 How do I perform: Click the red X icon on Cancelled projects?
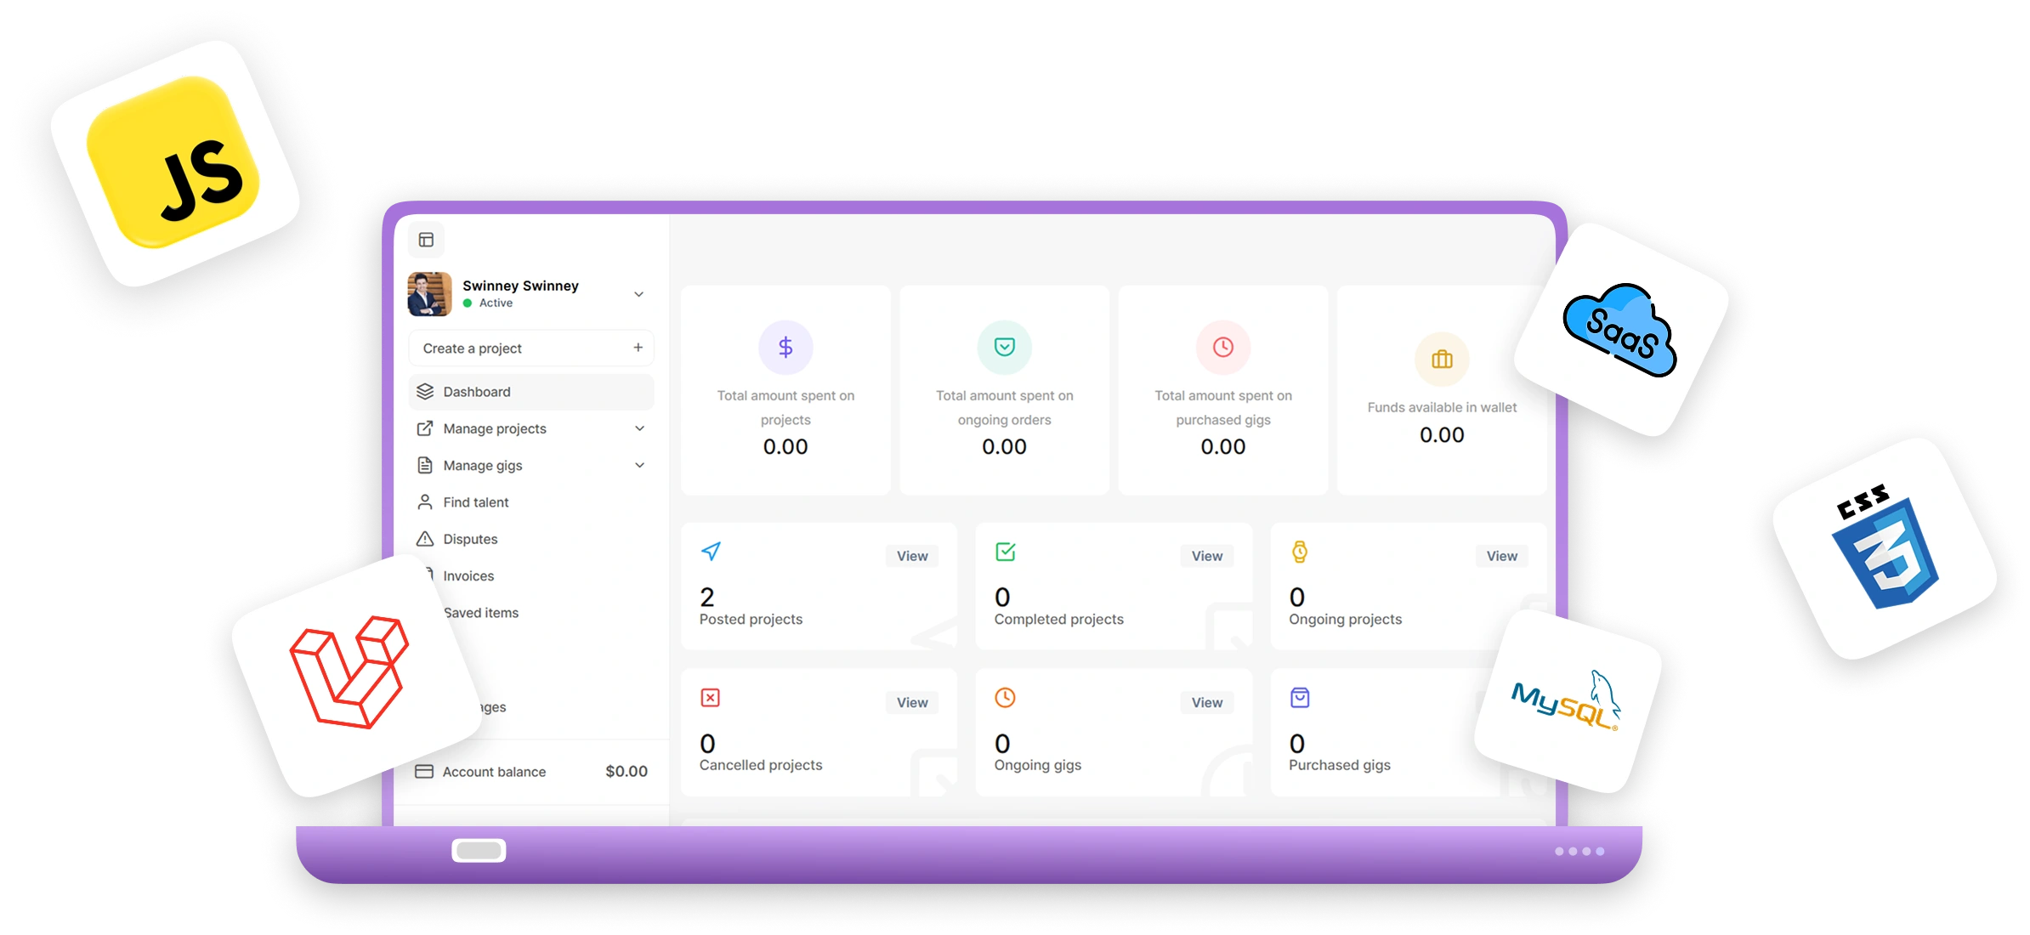pos(711,698)
